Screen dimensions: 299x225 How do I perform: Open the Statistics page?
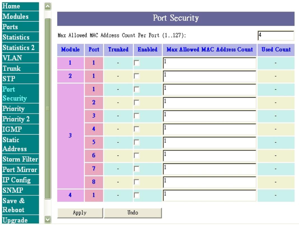click(20, 37)
